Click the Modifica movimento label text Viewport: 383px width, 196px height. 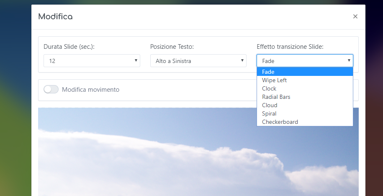(90, 90)
